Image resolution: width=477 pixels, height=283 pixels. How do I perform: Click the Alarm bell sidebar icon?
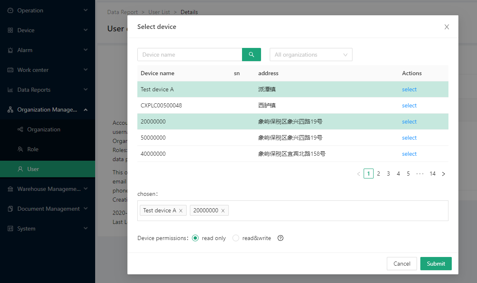(10, 50)
